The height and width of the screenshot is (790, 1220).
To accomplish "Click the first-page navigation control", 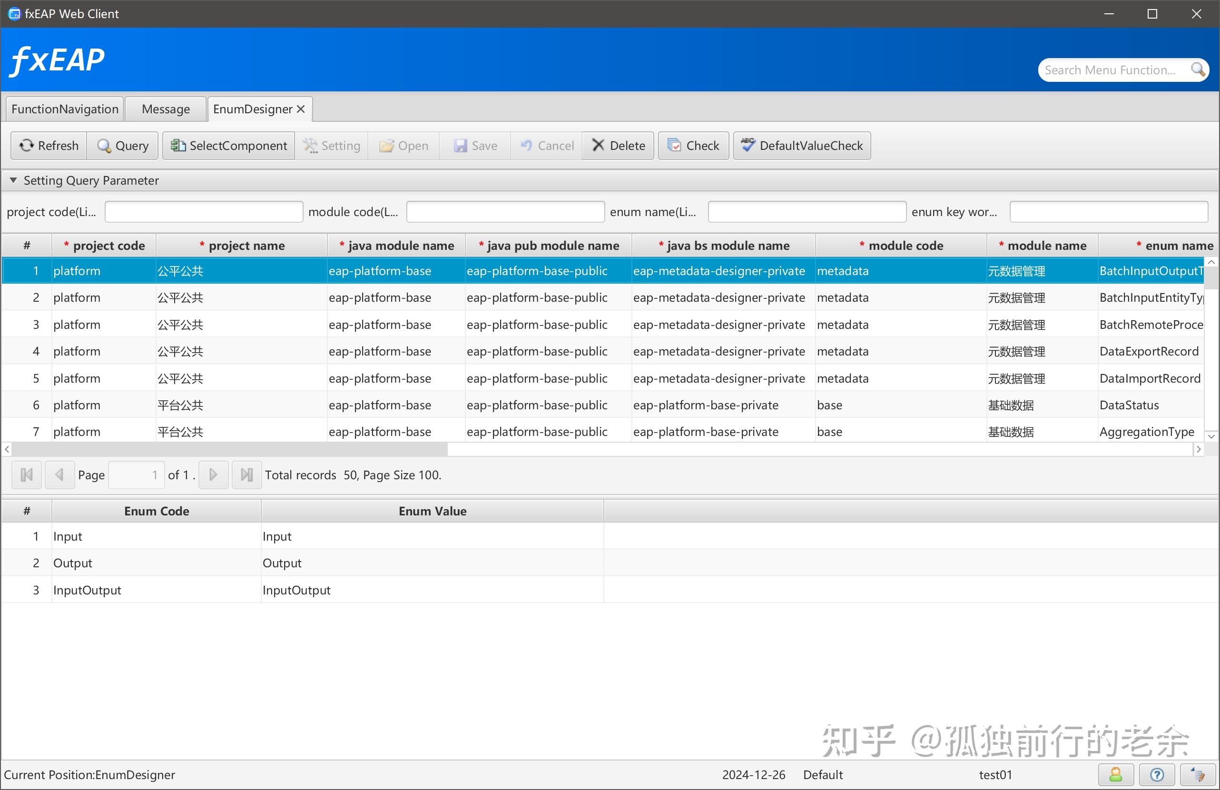I will click(x=26, y=475).
